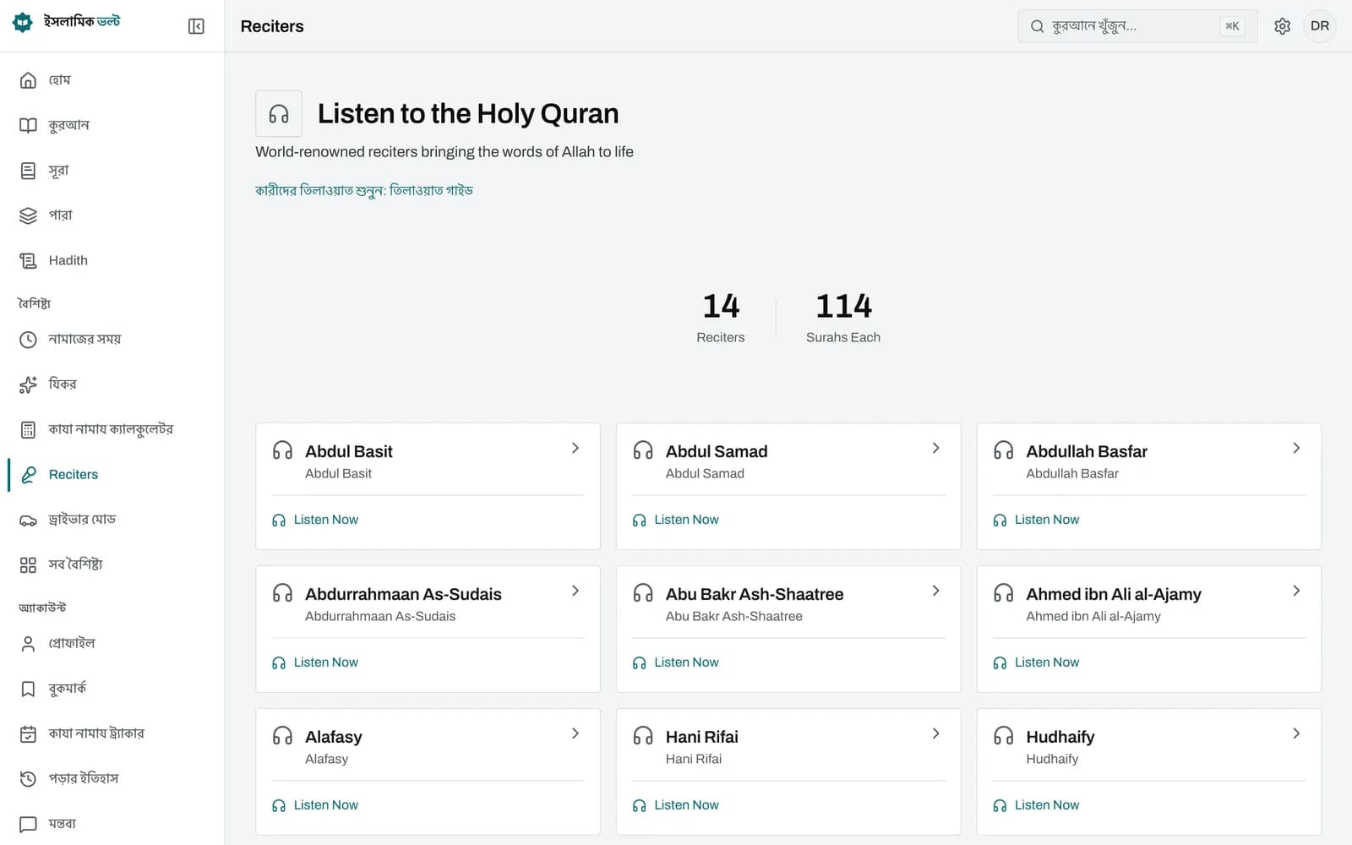1352x845 pixels.
Task: Expand Alafasy card chevron
Action: (575, 733)
